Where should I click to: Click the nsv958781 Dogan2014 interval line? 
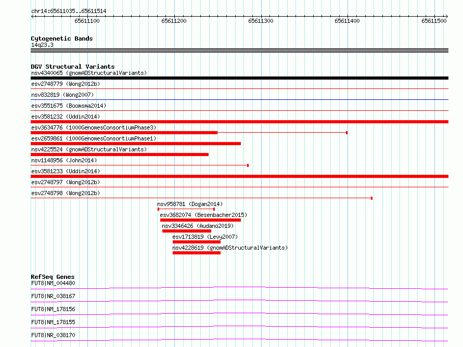[186, 209]
